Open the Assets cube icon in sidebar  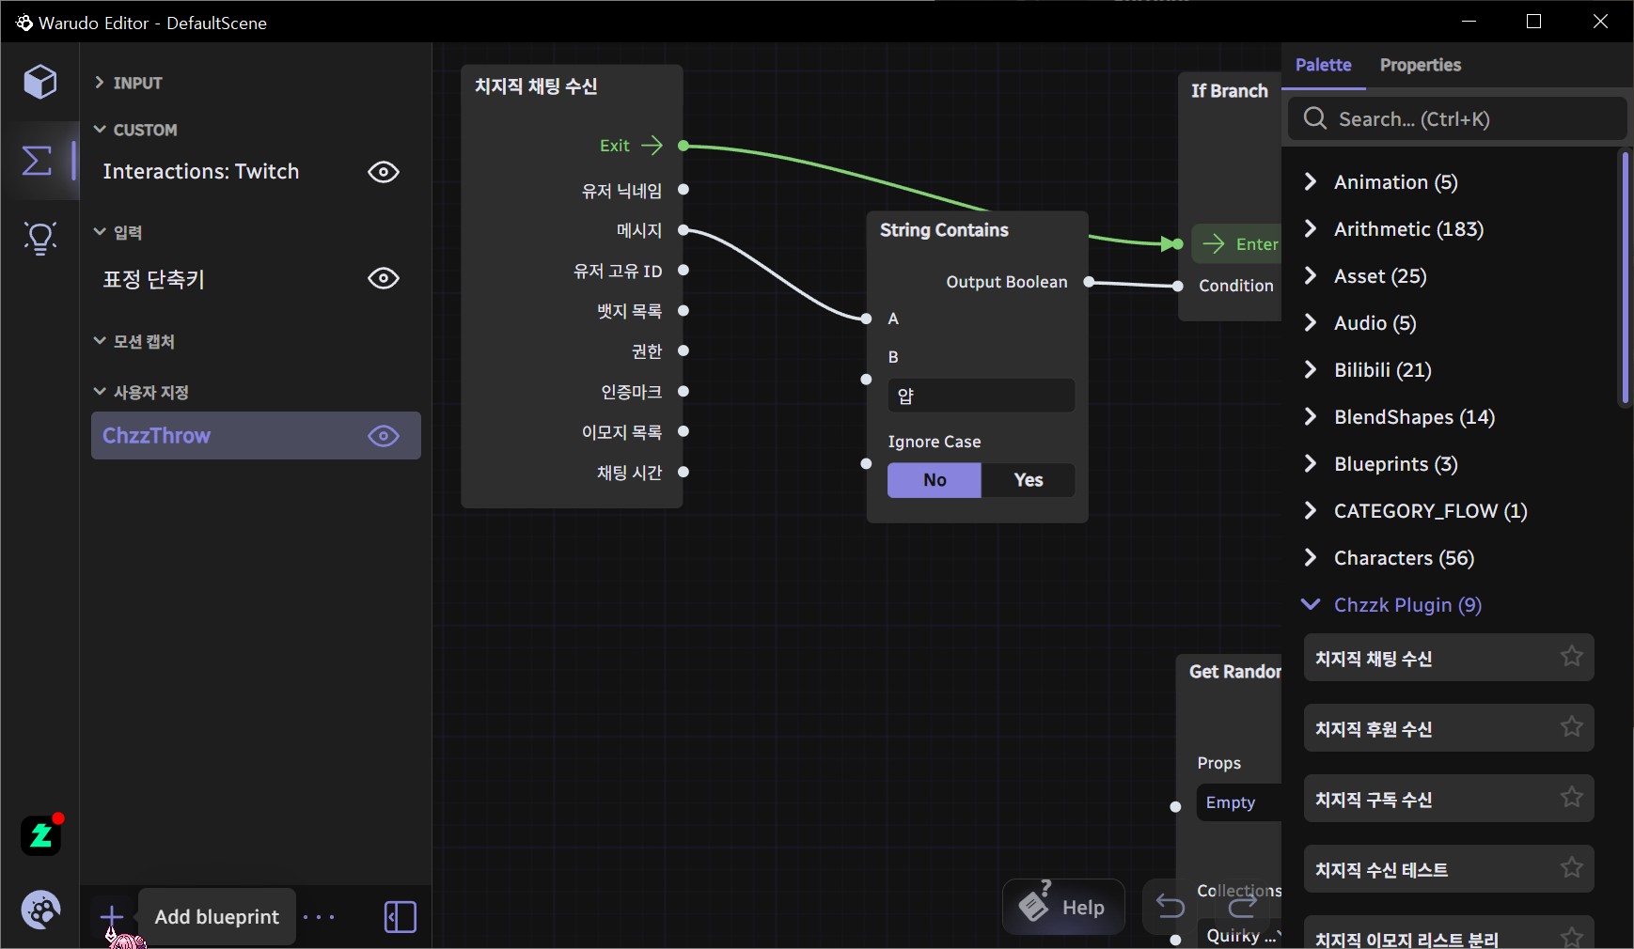39,82
